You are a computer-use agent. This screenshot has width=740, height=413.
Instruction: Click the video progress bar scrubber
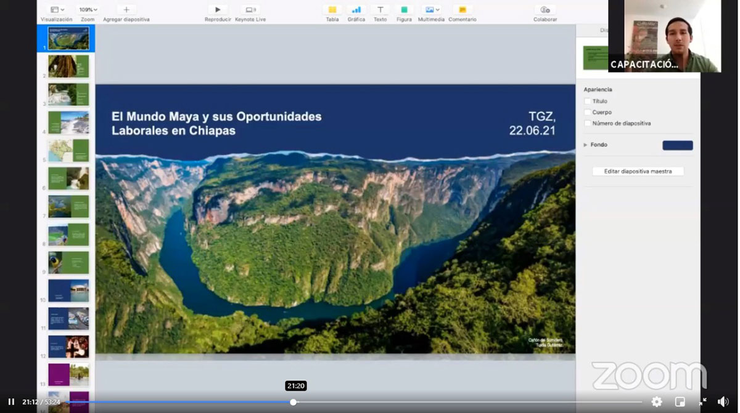294,402
